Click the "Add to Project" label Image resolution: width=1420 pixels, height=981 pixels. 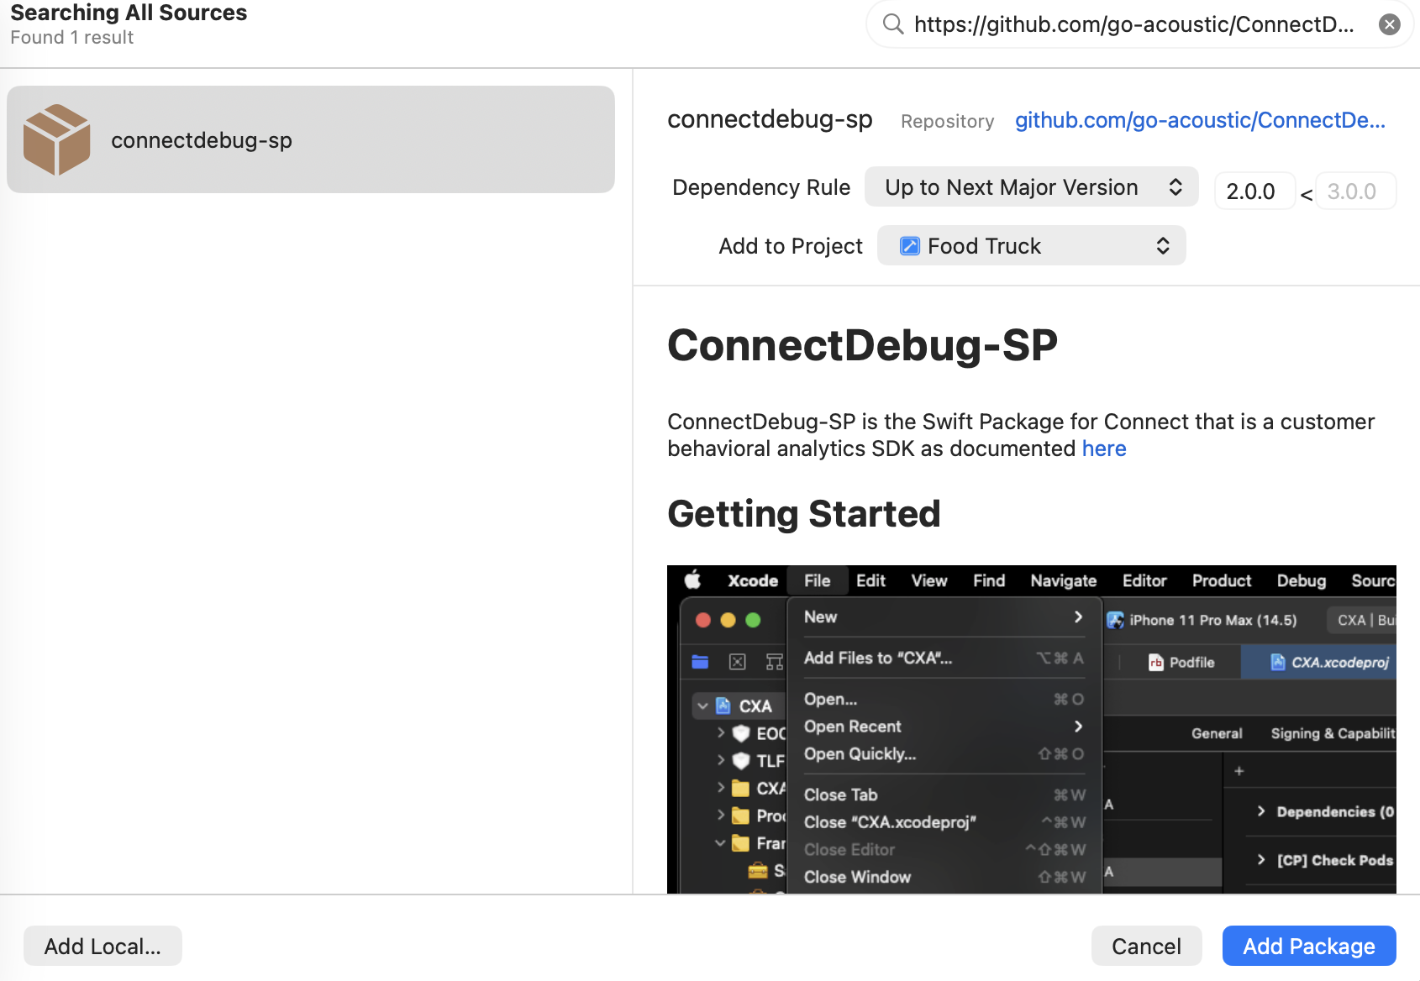click(x=791, y=246)
